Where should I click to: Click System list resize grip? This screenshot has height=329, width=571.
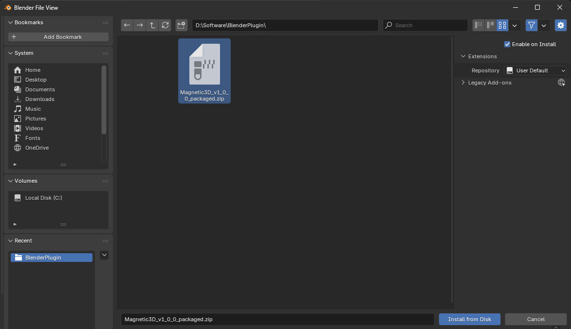coord(63,165)
